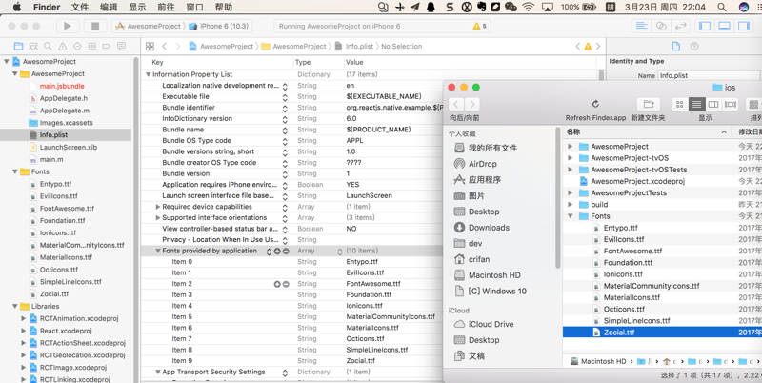Screen dimensions: 762x383
Task: Click remove button on Item 2 row
Action: click(286, 284)
